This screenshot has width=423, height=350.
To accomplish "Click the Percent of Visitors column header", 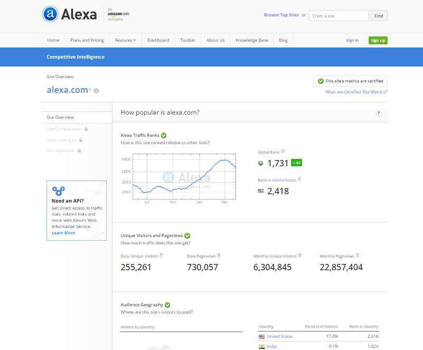I will [322, 327].
